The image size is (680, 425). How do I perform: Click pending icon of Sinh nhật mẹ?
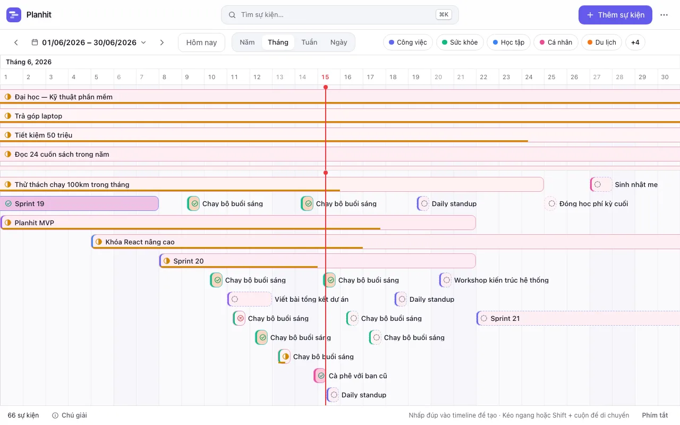pyautogui.click(x=598, y=184)
